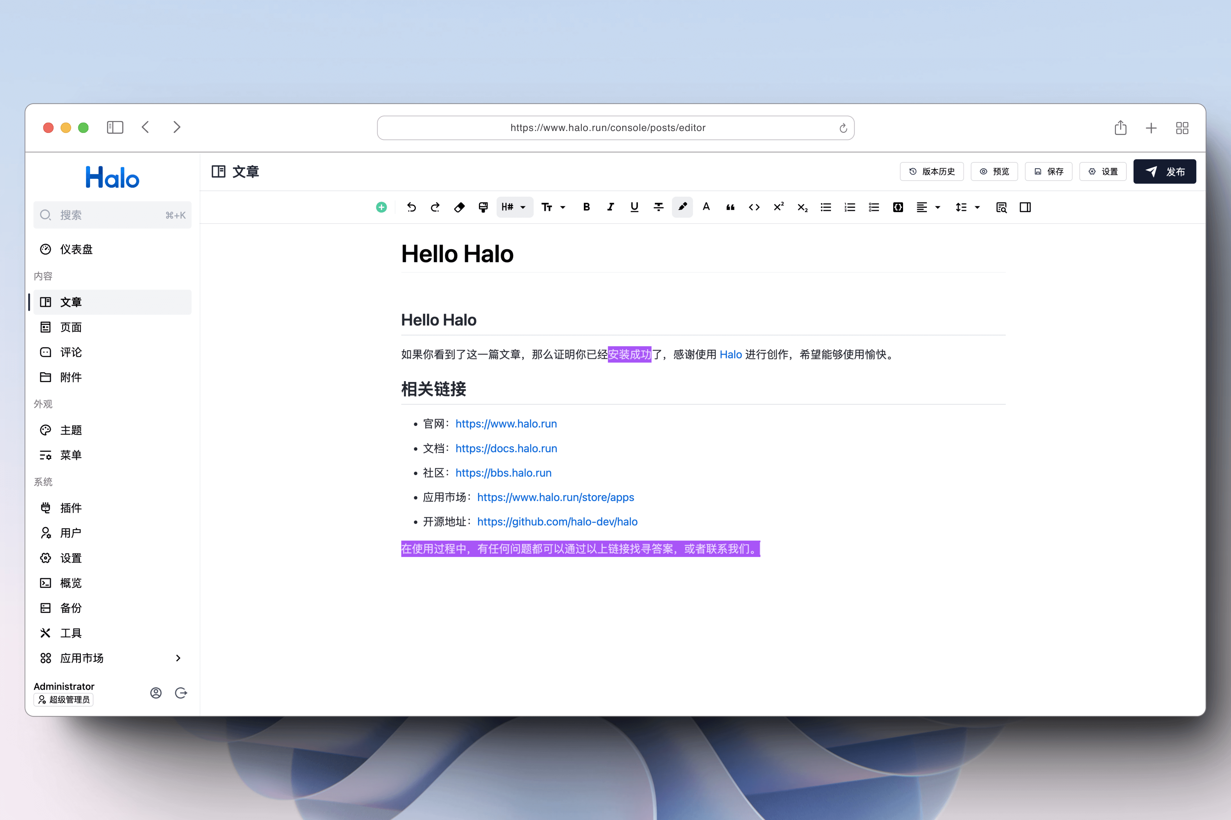Open the https://bbs.halo.run link
Viewport: 1231px width, 820px height.
pyautogui.click(x=504, y=473)
